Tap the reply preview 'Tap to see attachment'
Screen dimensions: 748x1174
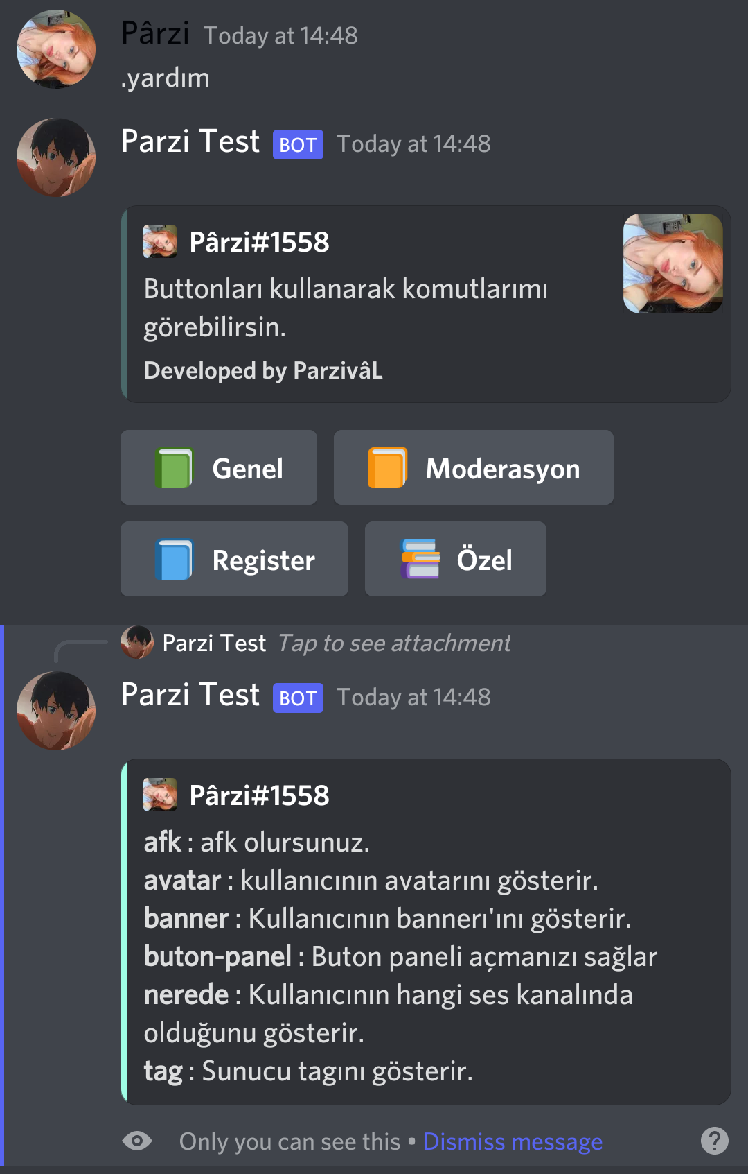click(394, 643)
